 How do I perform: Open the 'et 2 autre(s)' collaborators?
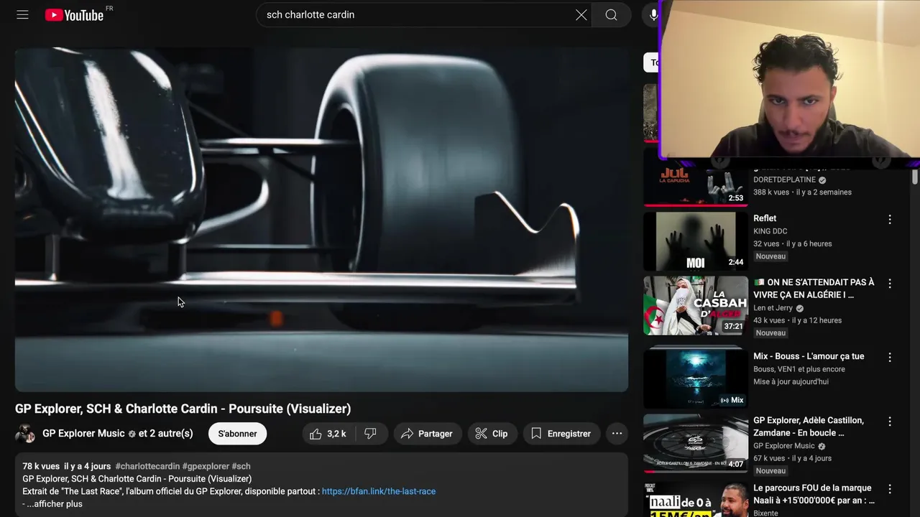coord(166,434)
